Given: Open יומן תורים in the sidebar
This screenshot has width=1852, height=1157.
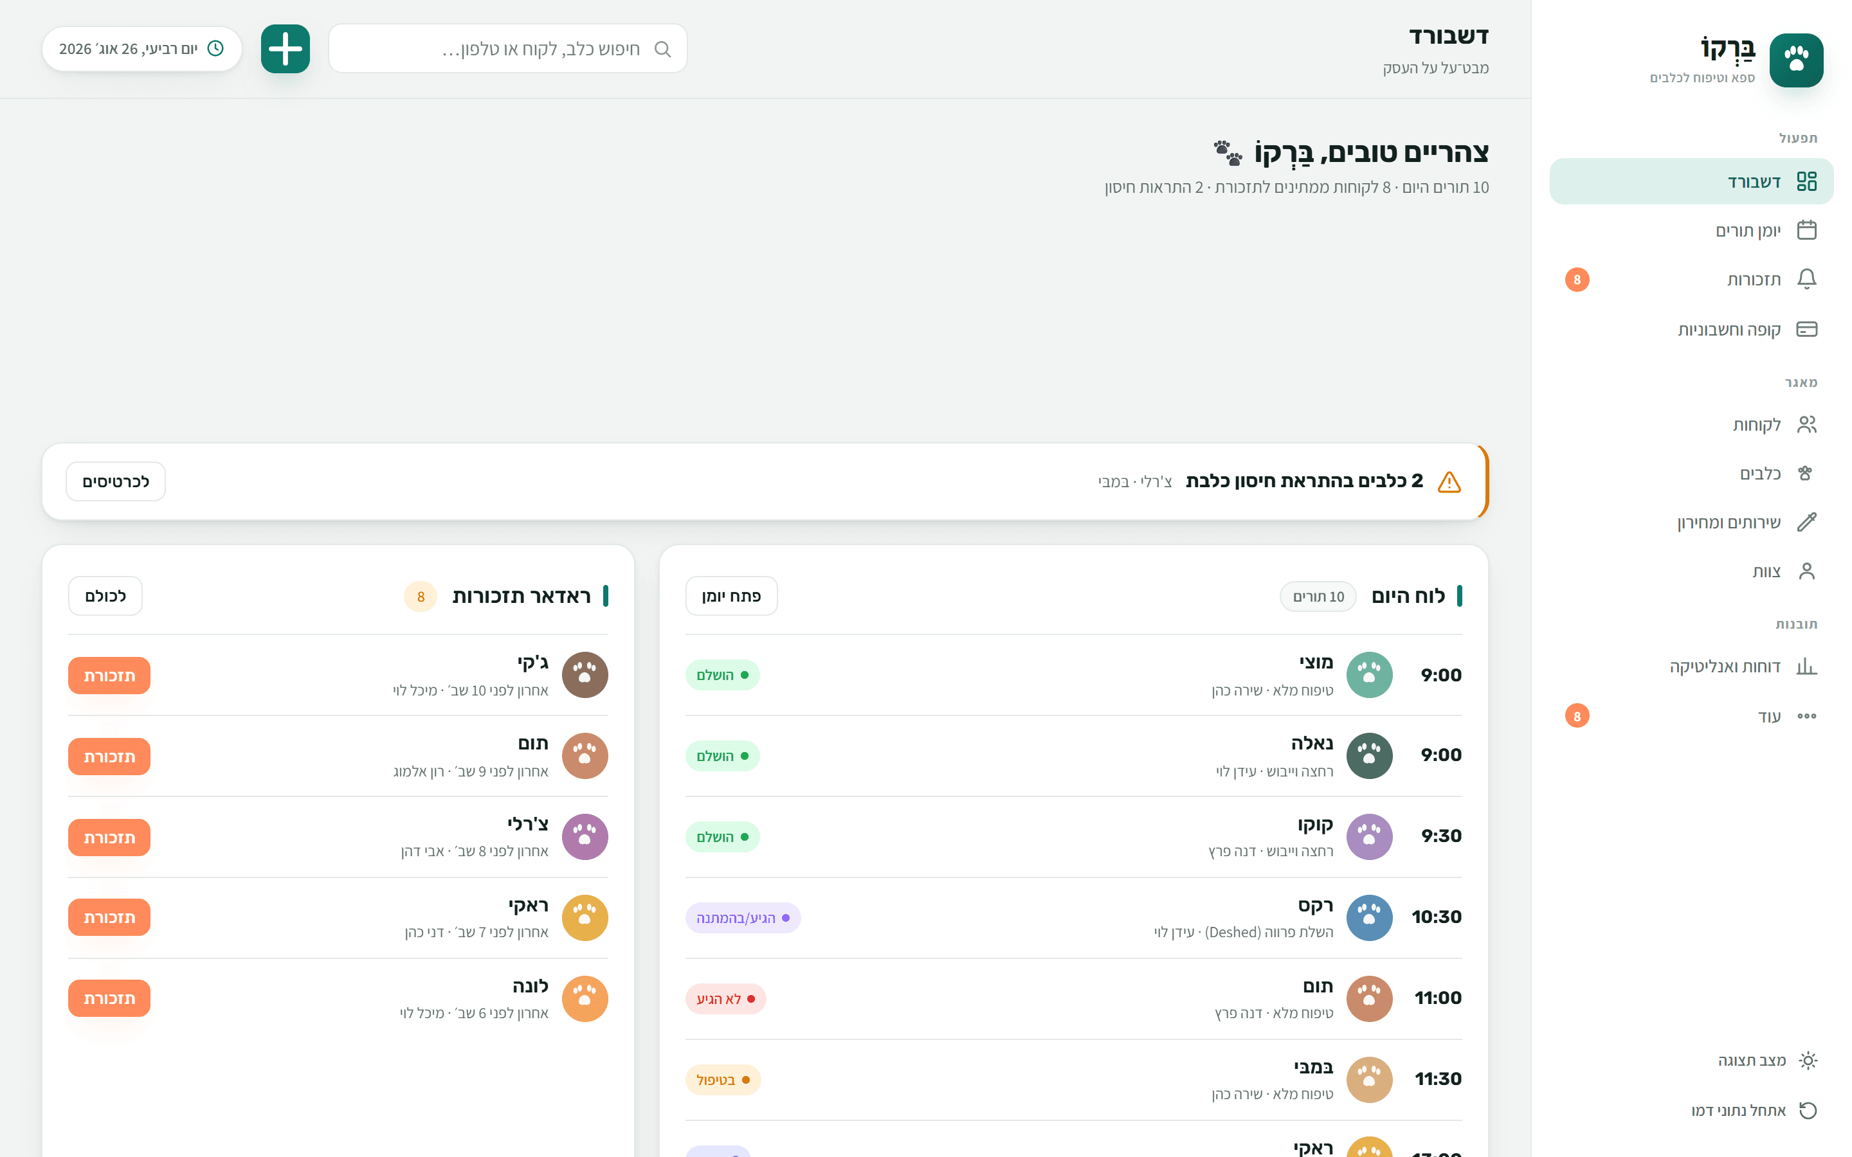Looking at the screenshot, I should pos(1691,230).
